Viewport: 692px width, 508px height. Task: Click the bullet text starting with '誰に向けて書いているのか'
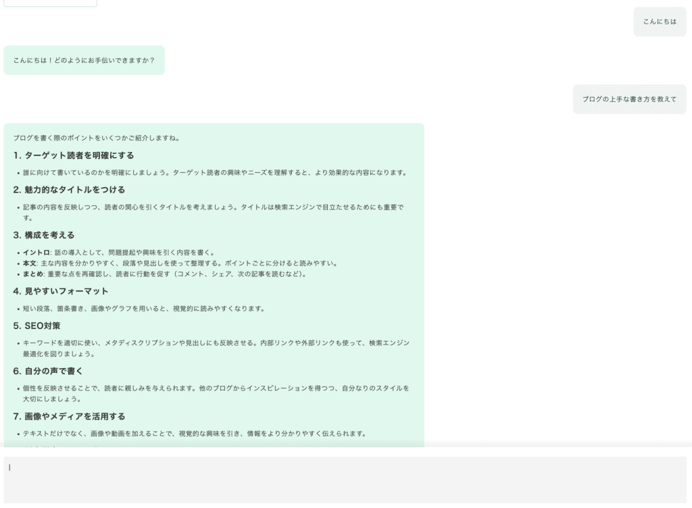pyautogui.click(x=215, y=173)
